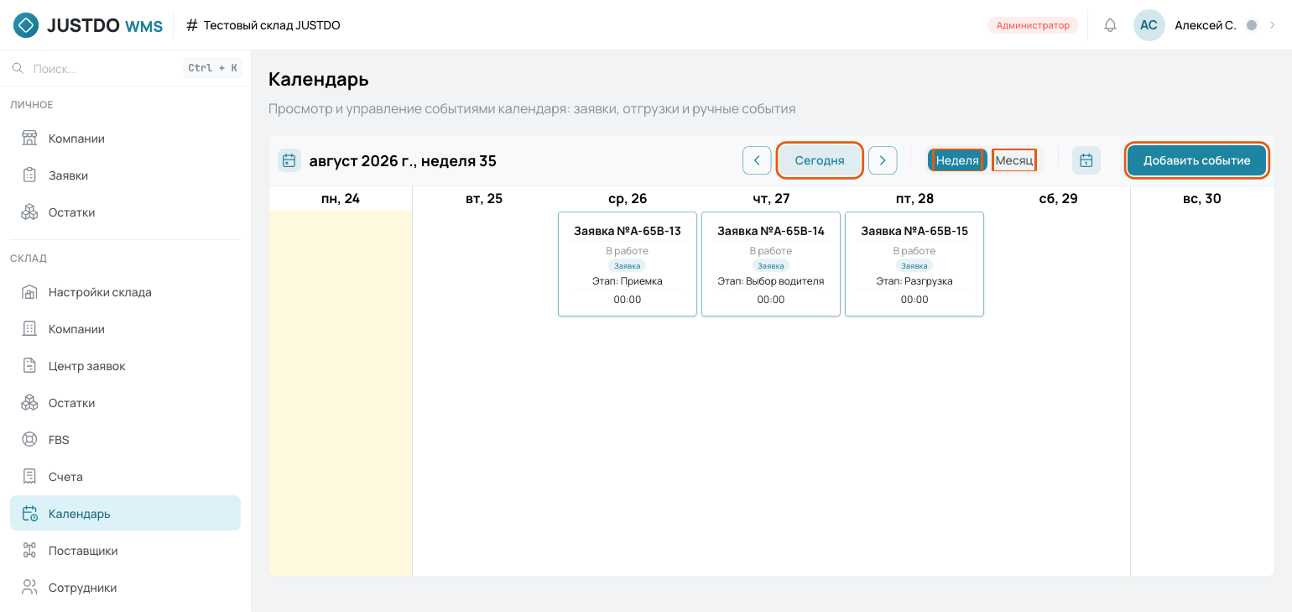Image resolution: width=1292 pixels, height=612 pixels.
Task: Open Центр заявок via its document icon
Action: [x=29, y=366]
